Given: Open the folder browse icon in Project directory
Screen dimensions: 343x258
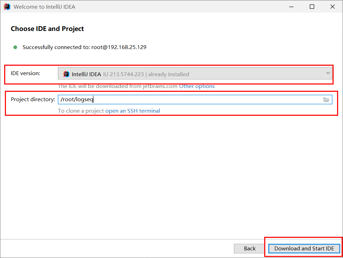Looking at the screenshot, I should coord(326,100).
